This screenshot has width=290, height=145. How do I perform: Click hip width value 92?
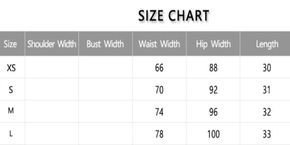(x=214, y=90)
